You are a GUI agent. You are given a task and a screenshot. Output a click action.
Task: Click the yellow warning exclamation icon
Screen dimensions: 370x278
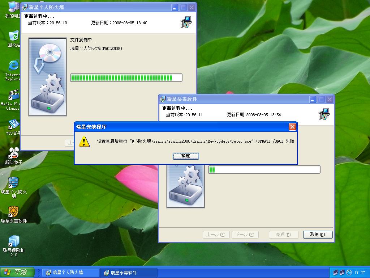84,142
